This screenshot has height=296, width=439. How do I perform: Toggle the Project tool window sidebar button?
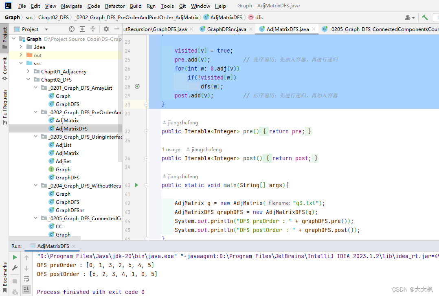[4, 38]
